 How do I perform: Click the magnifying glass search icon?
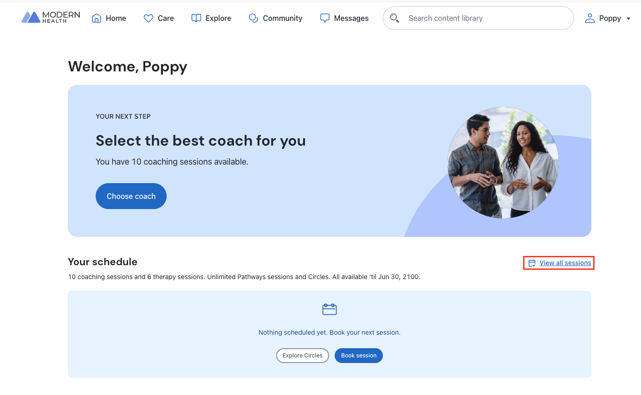pos(395,18)
